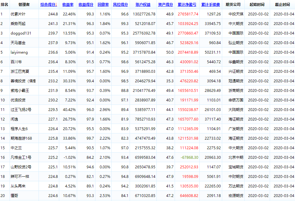The width and height of the screenshot is (295, 201).
Task: Select manager 辣可不一样
Action: click(20, 177)
